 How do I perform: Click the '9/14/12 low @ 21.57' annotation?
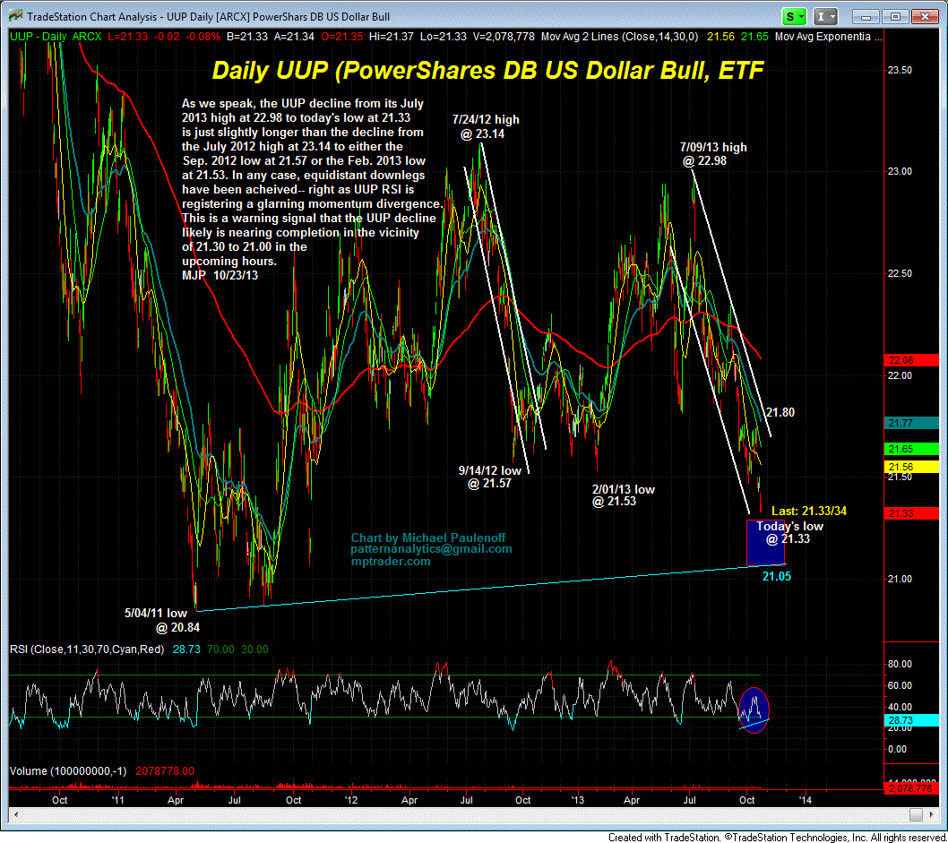(x=490, y=477)
